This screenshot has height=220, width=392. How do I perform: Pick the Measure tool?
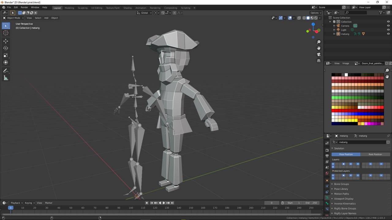(x=6, y=78)
